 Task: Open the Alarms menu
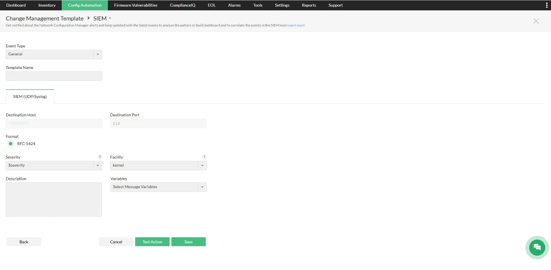pos(234,5)
